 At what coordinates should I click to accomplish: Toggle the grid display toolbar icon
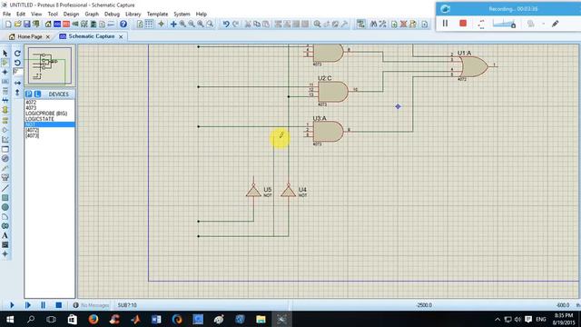coord(149,25)
